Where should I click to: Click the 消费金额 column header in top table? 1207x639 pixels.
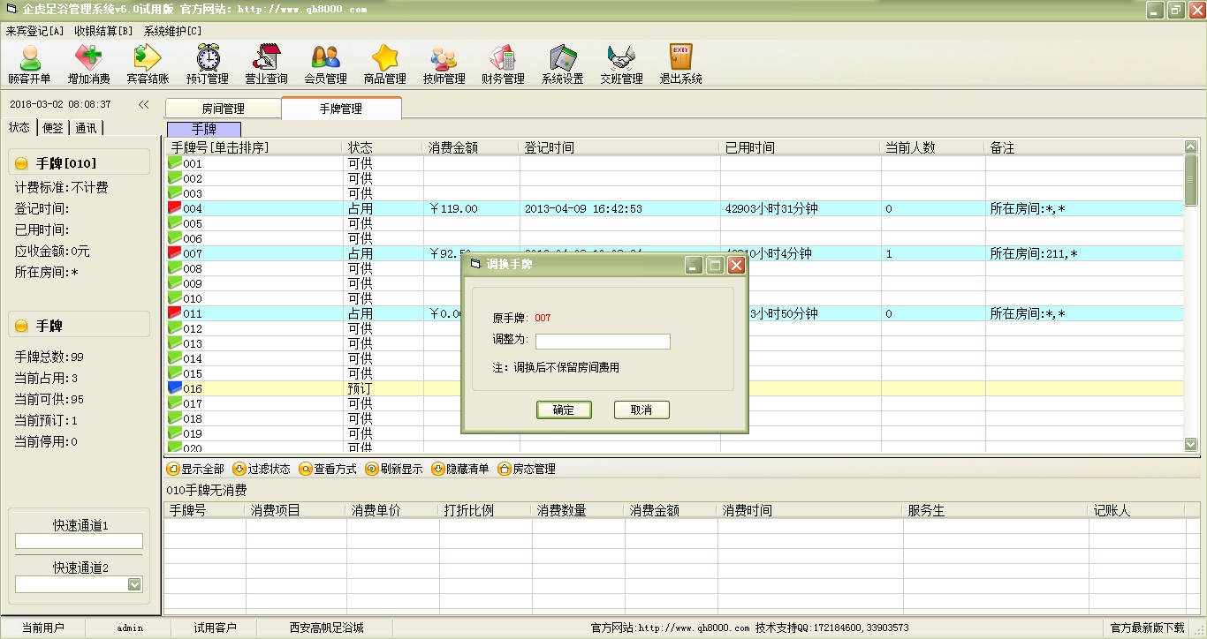[471, 147]
